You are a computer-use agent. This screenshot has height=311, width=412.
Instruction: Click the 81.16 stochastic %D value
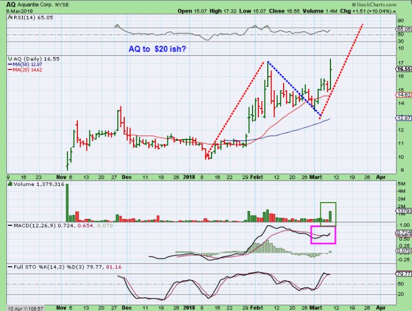114,267
